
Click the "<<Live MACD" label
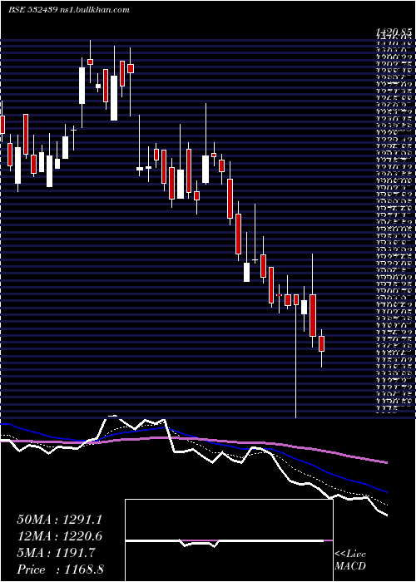[x=350, y=560]
